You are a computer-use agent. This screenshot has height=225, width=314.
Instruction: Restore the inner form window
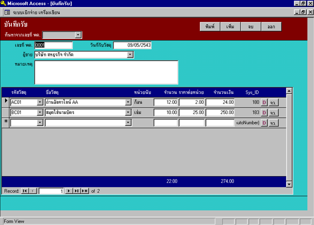pyautogui.click(x=304, y=12)
